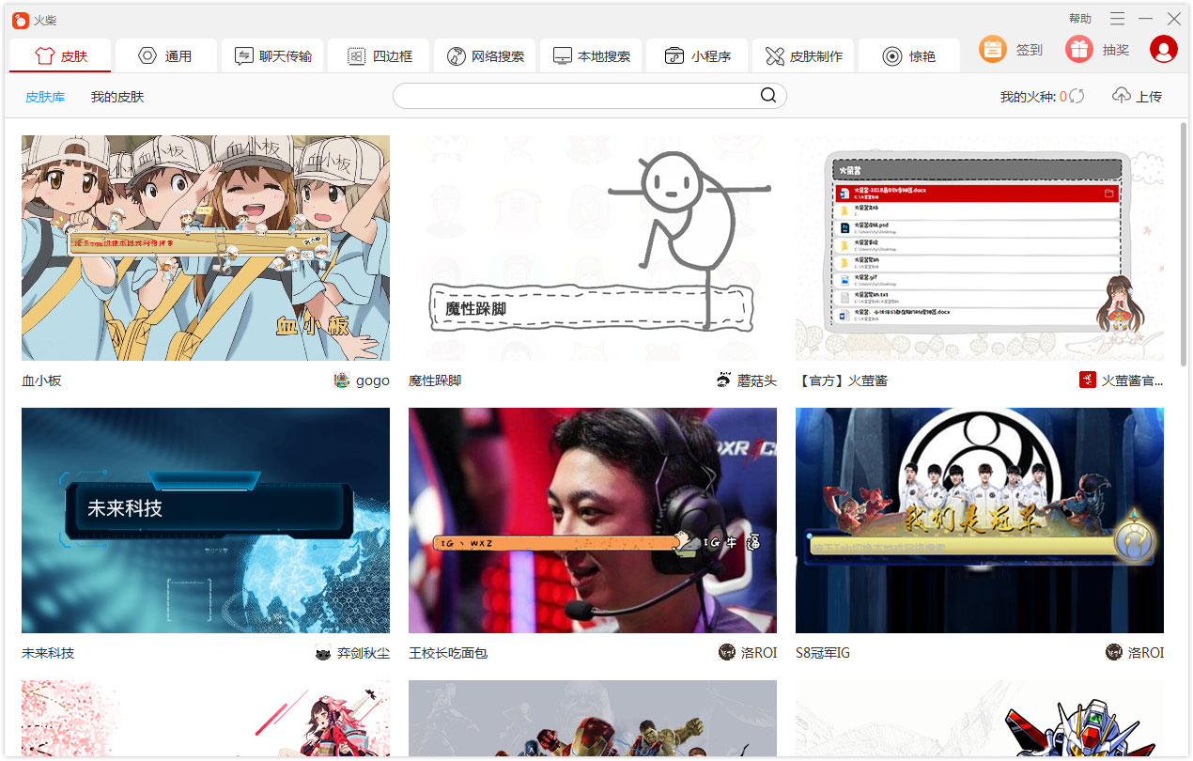Click the 蘑菇头 author name
1193x761 pixels.
757,381
